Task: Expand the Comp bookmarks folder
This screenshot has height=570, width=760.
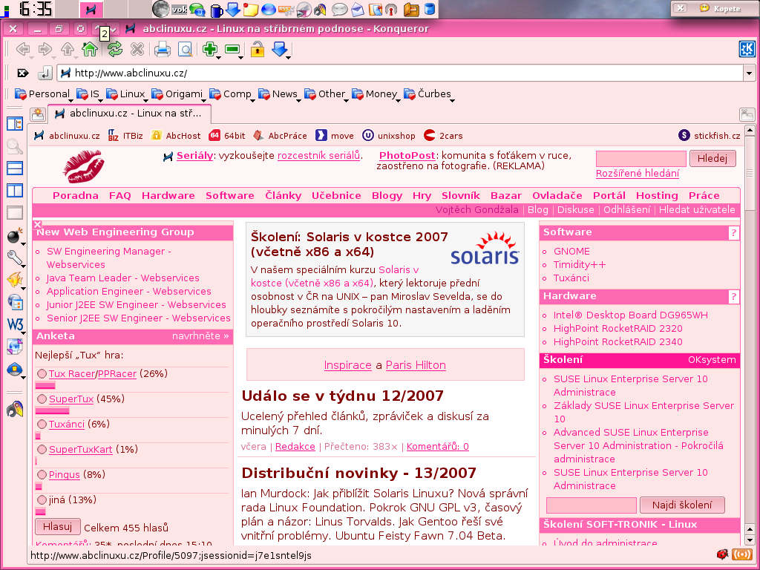Action: (231, 94)
